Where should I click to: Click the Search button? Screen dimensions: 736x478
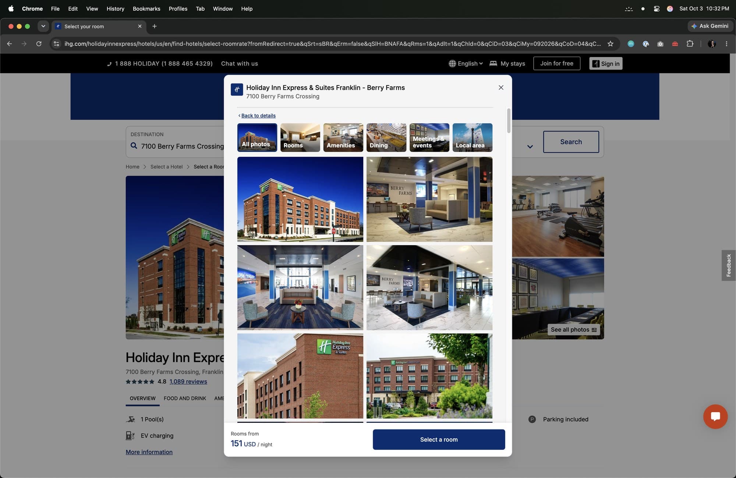(x=571, y=142)
